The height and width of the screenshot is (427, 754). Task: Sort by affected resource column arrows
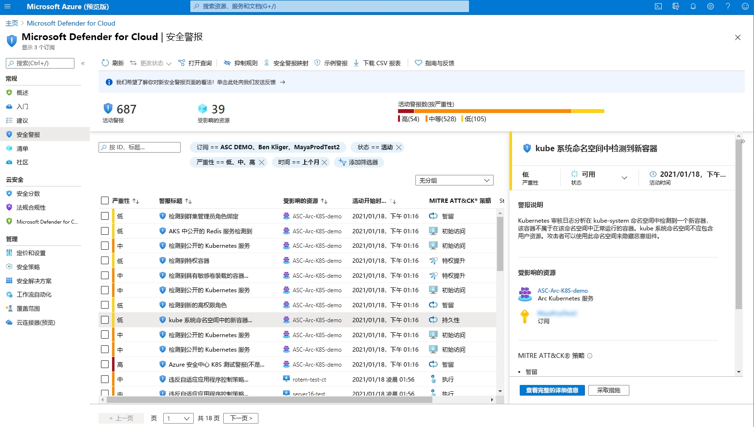324,201
